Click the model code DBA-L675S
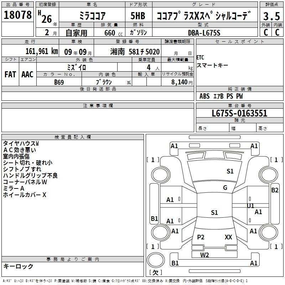This screenshot has height=285, width=285. [204, 33]
